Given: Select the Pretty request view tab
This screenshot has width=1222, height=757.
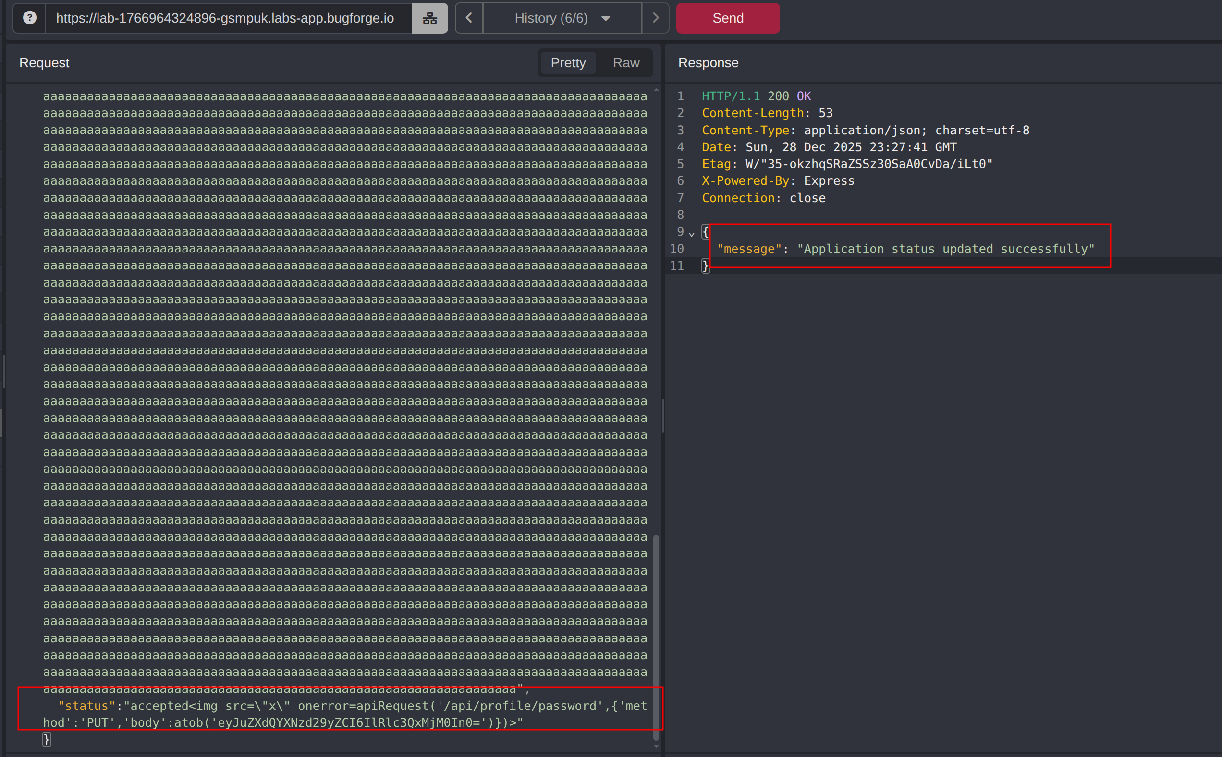Looking at the screenshot, I should [x=568, y=62].
